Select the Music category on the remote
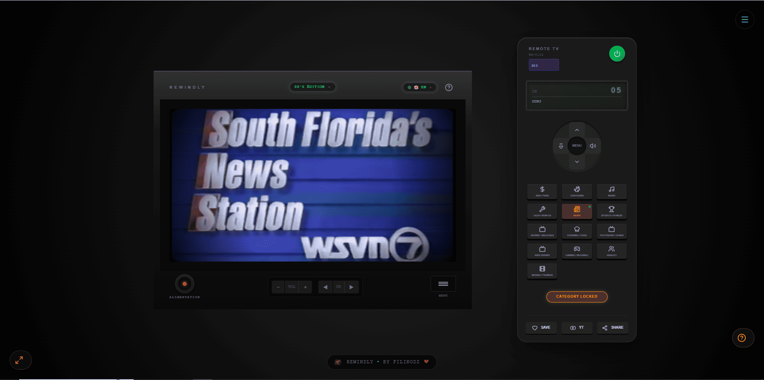764x380 pixels. pos(612,191)
